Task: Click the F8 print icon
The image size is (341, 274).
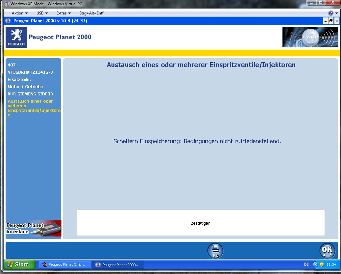Action: [x=215, y=251]
